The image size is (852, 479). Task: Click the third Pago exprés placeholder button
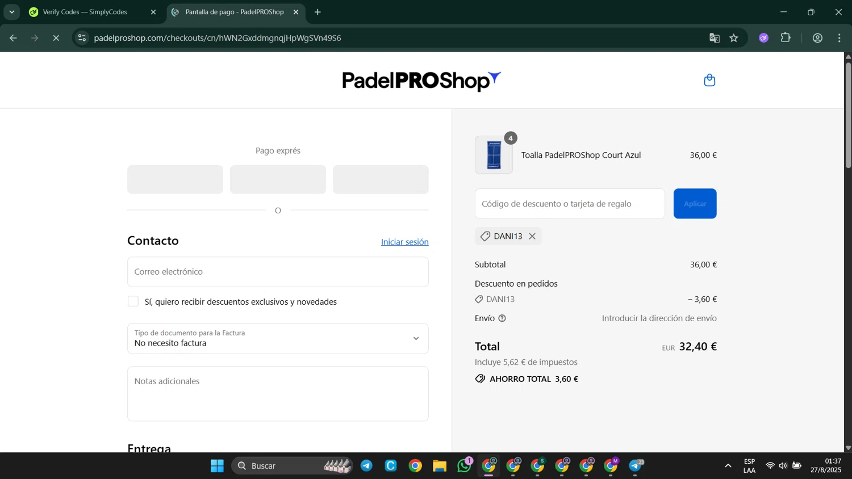(381, 179)
